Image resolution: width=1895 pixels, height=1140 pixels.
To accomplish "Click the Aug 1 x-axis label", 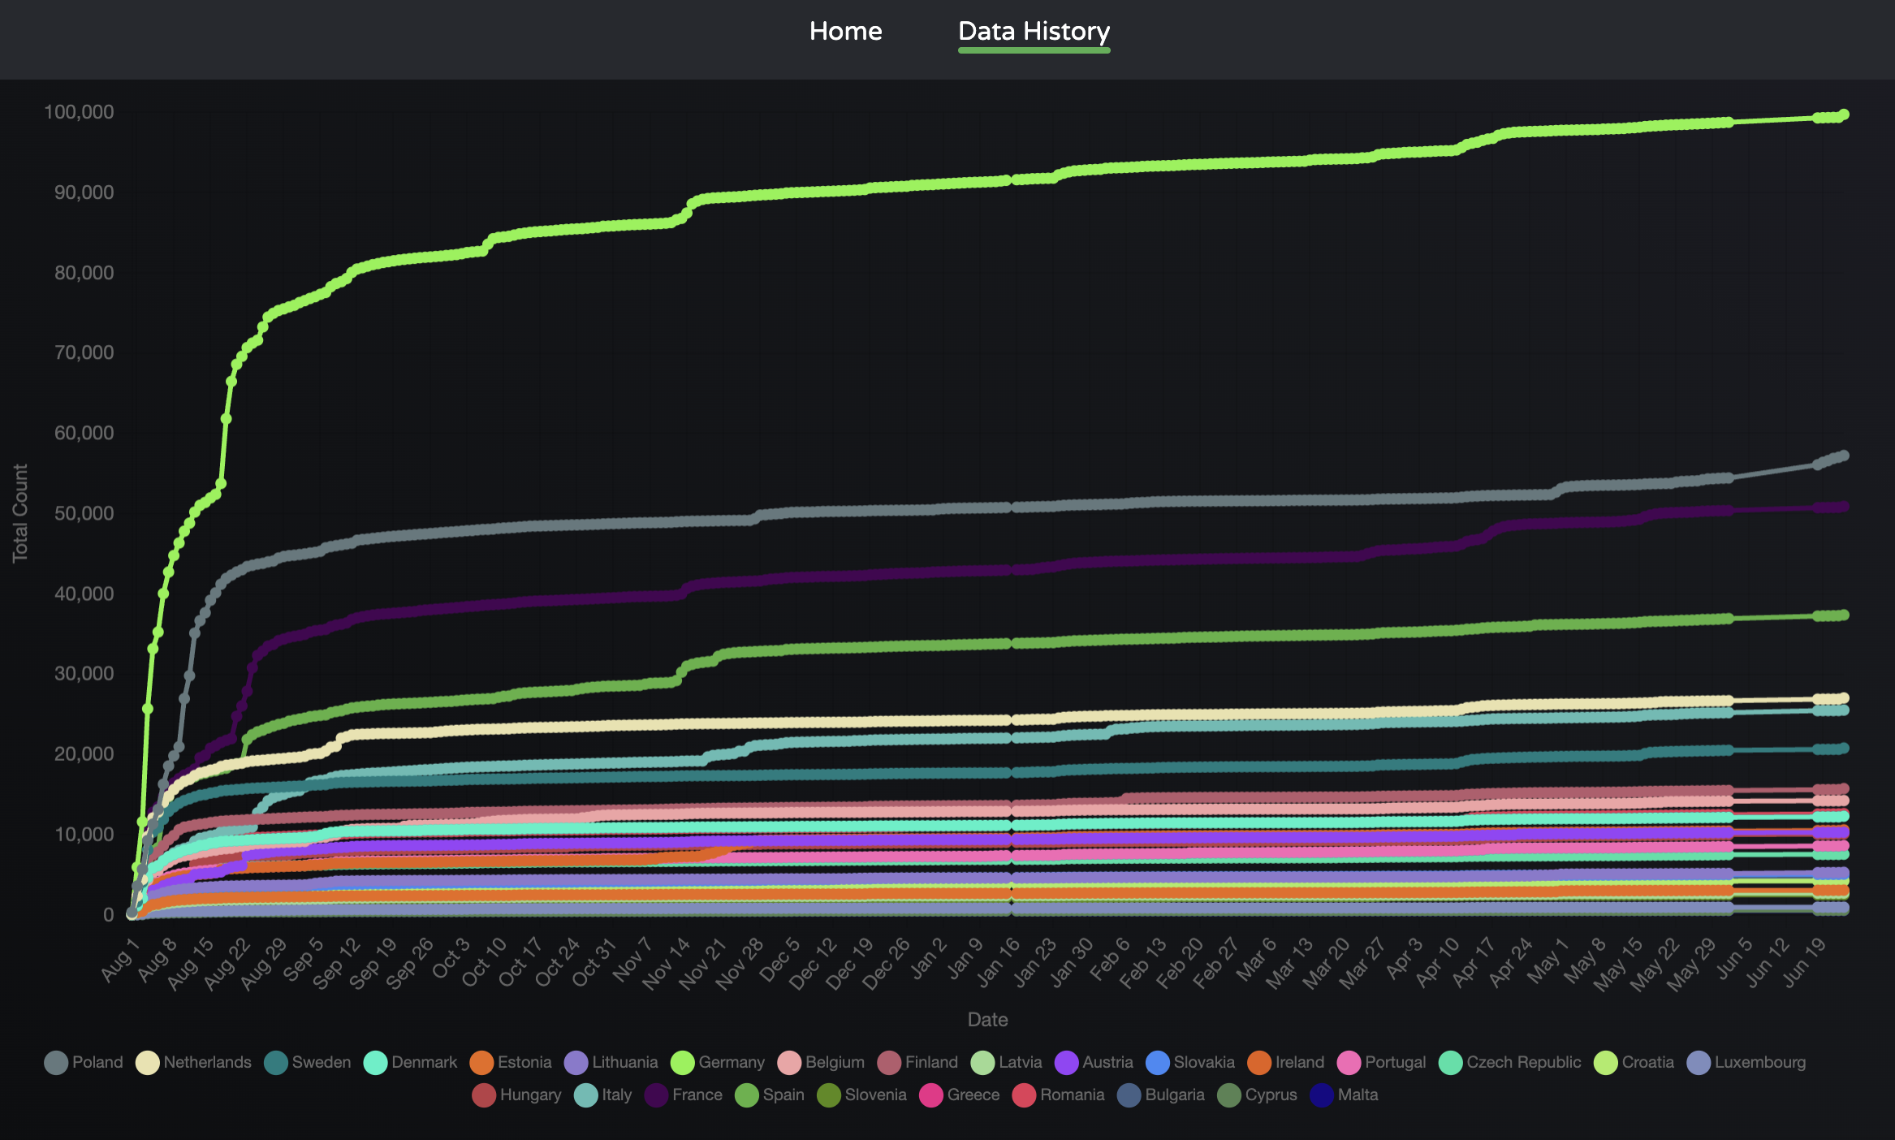I will click(120, 959).
